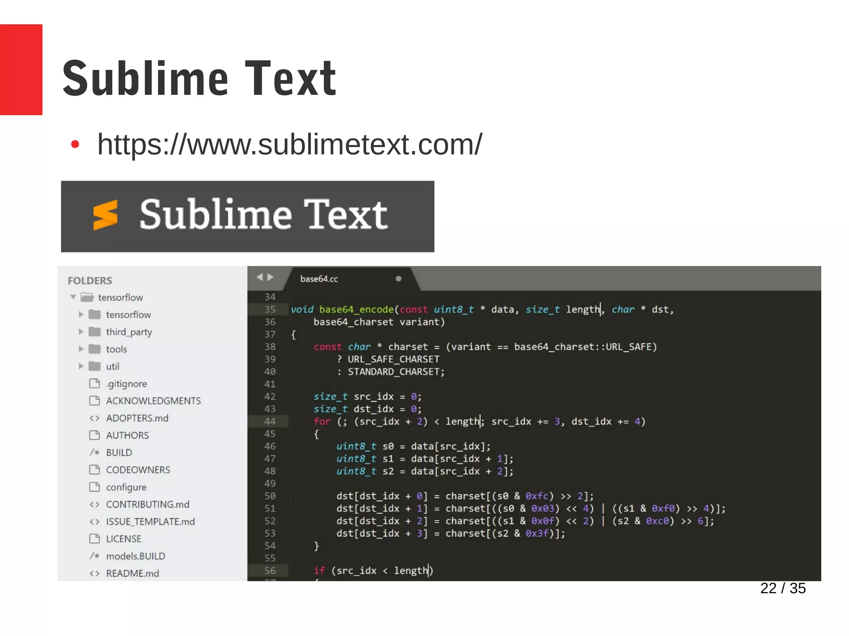Click the base64_encode function name

356,310
